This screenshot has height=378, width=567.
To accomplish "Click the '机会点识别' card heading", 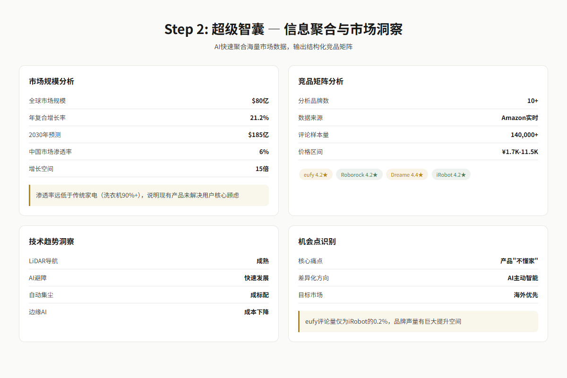I will click(317, 241).
